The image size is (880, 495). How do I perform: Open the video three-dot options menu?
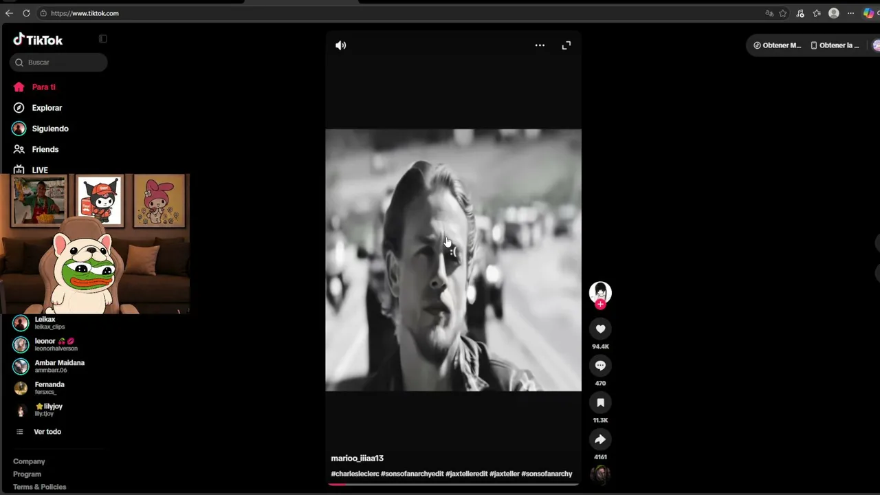(540, 45)
